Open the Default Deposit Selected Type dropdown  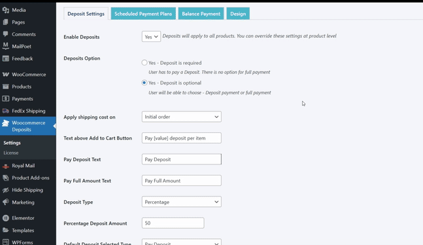[x=182, y=242]
